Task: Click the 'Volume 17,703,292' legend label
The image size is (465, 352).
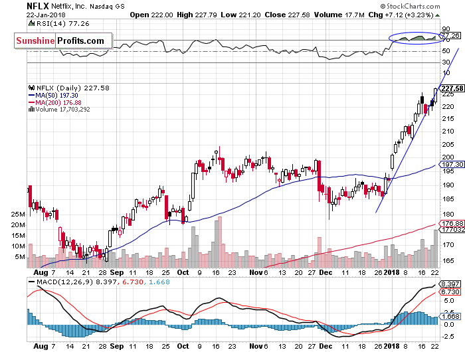Action: pos(62,109)
